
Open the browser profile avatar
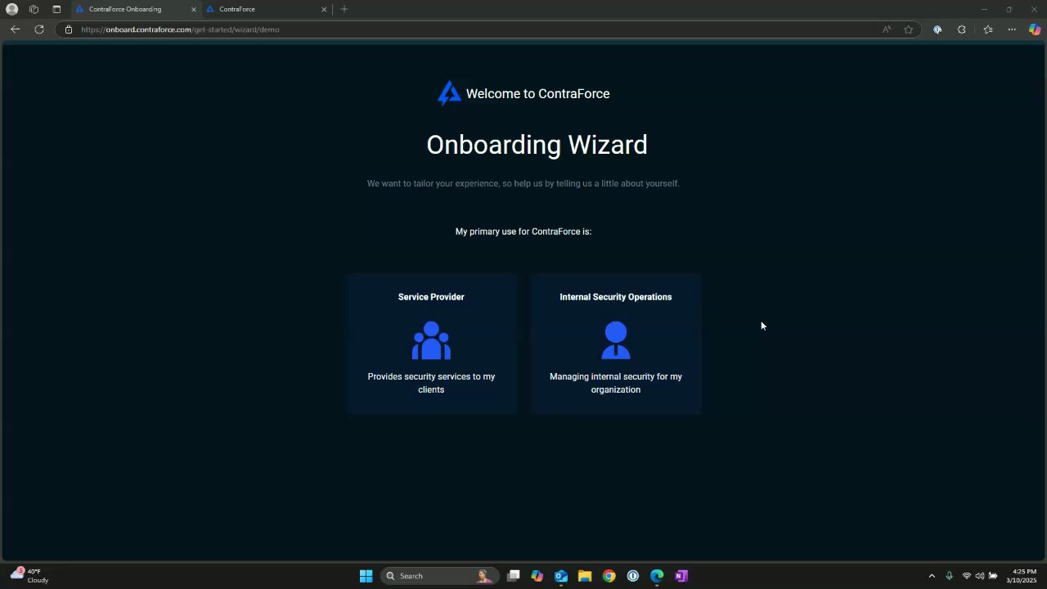tap(12, 9)
